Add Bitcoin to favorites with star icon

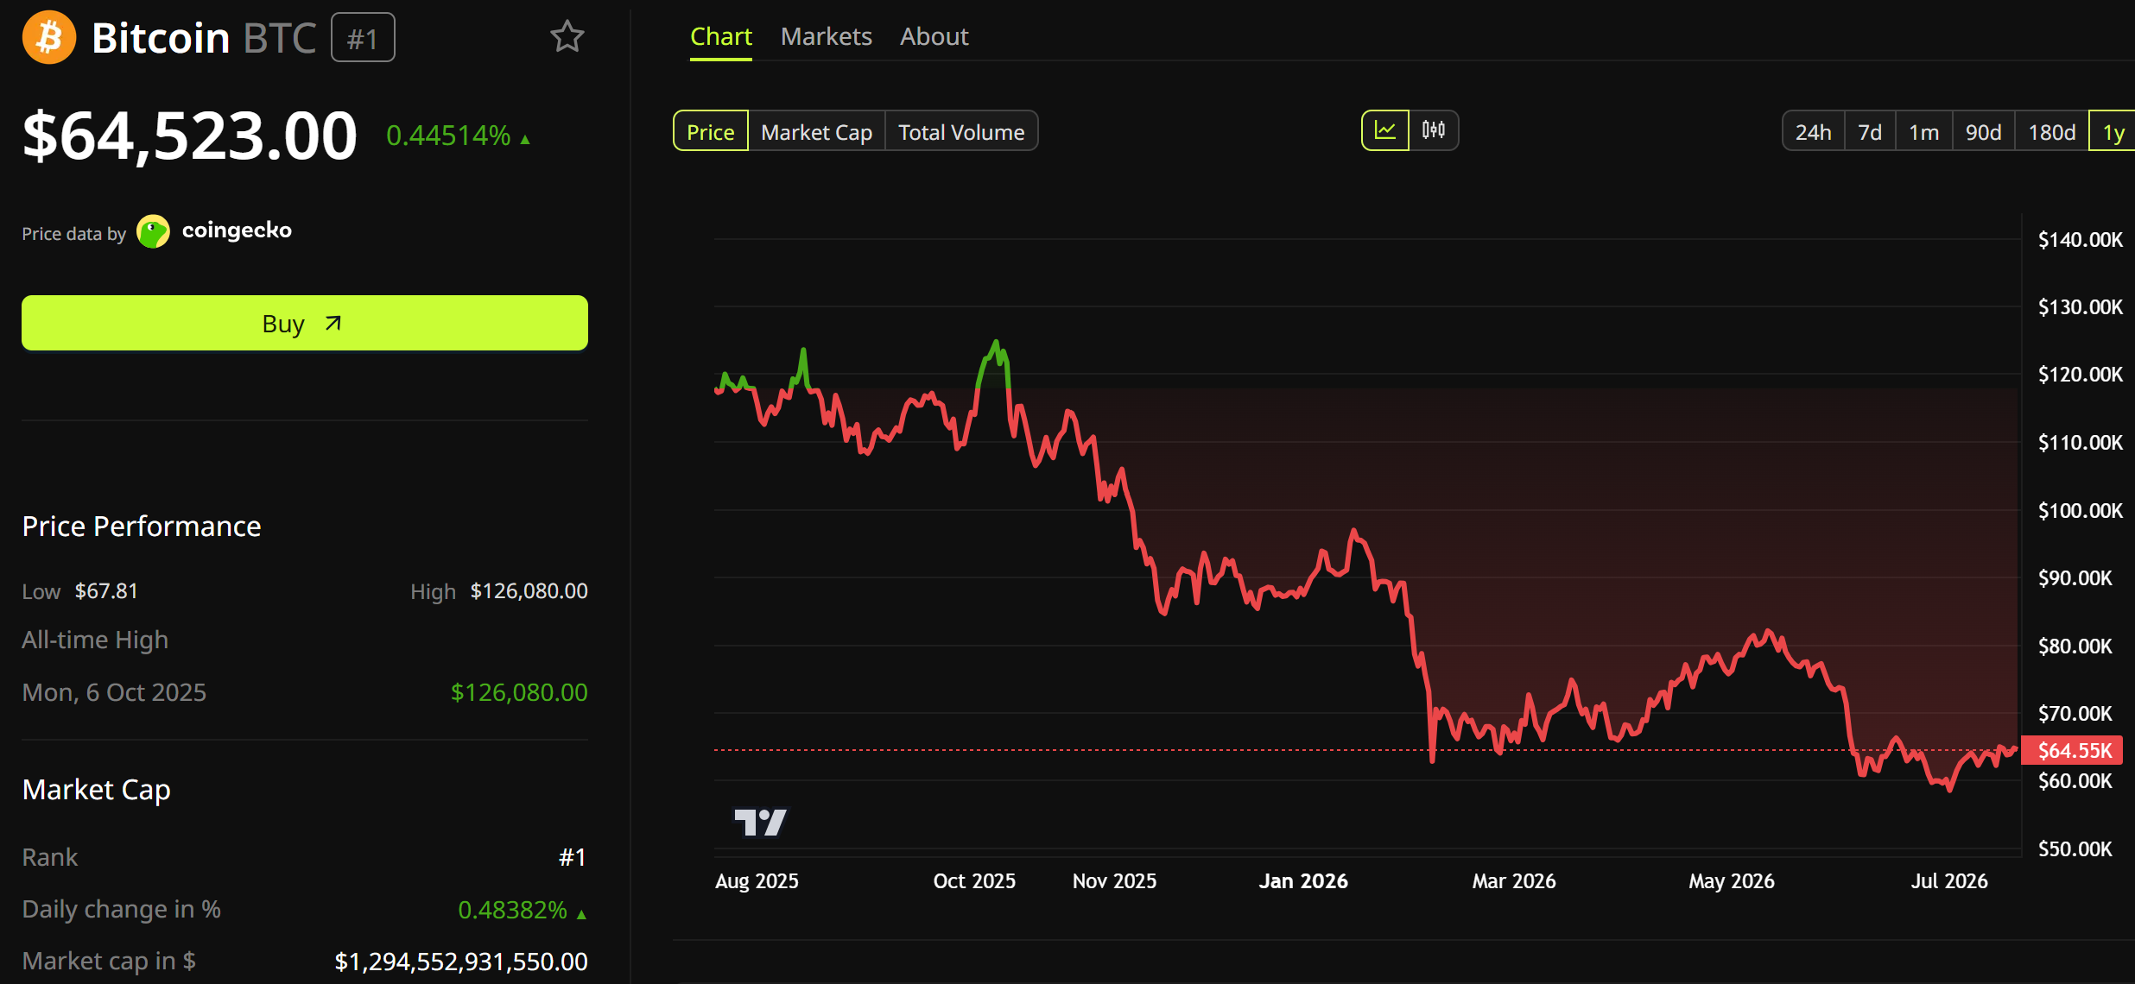tap(567, 36)
